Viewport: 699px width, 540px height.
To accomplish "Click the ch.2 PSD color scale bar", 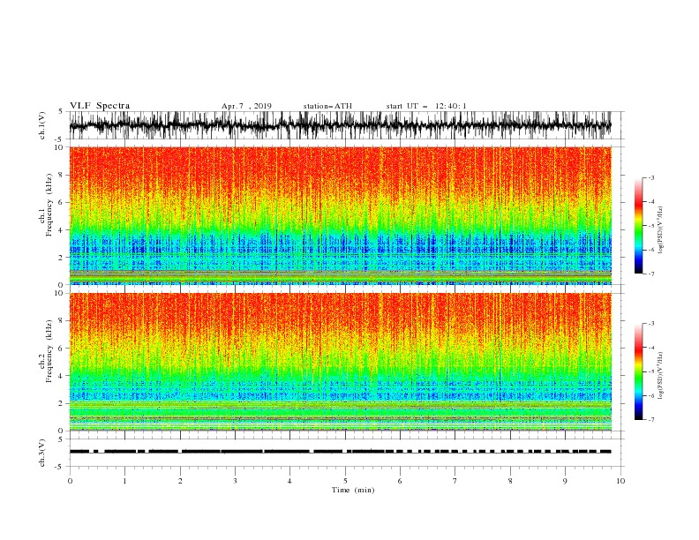I will point(638,371).
